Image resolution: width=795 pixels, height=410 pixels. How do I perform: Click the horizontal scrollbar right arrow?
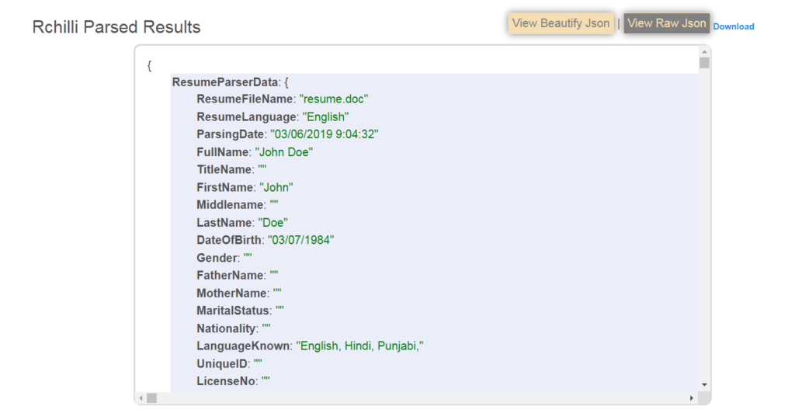click(x=692, y=398)
